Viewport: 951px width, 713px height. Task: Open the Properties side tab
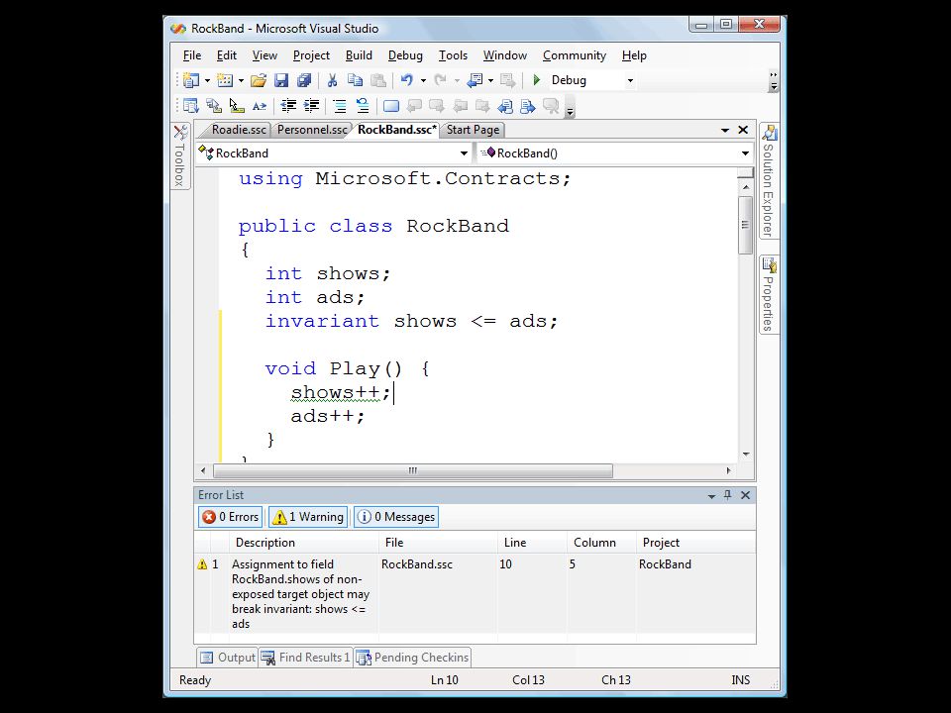point(769,295)
